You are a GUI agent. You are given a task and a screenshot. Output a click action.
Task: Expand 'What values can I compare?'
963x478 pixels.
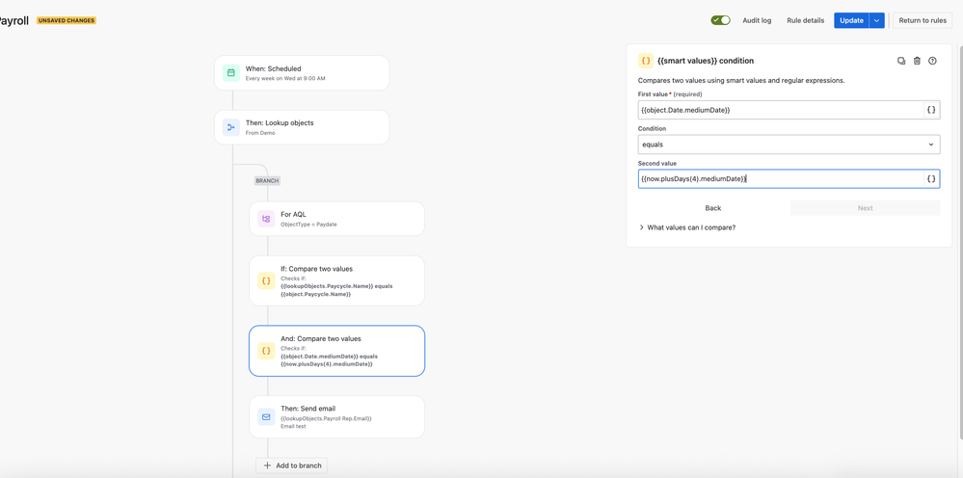(x=687, y=227)
